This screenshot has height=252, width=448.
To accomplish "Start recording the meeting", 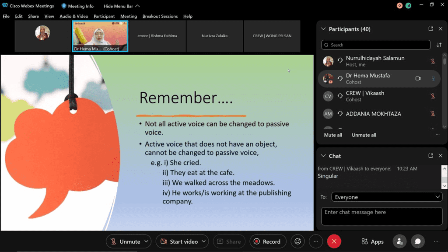I will click(267, 241).
